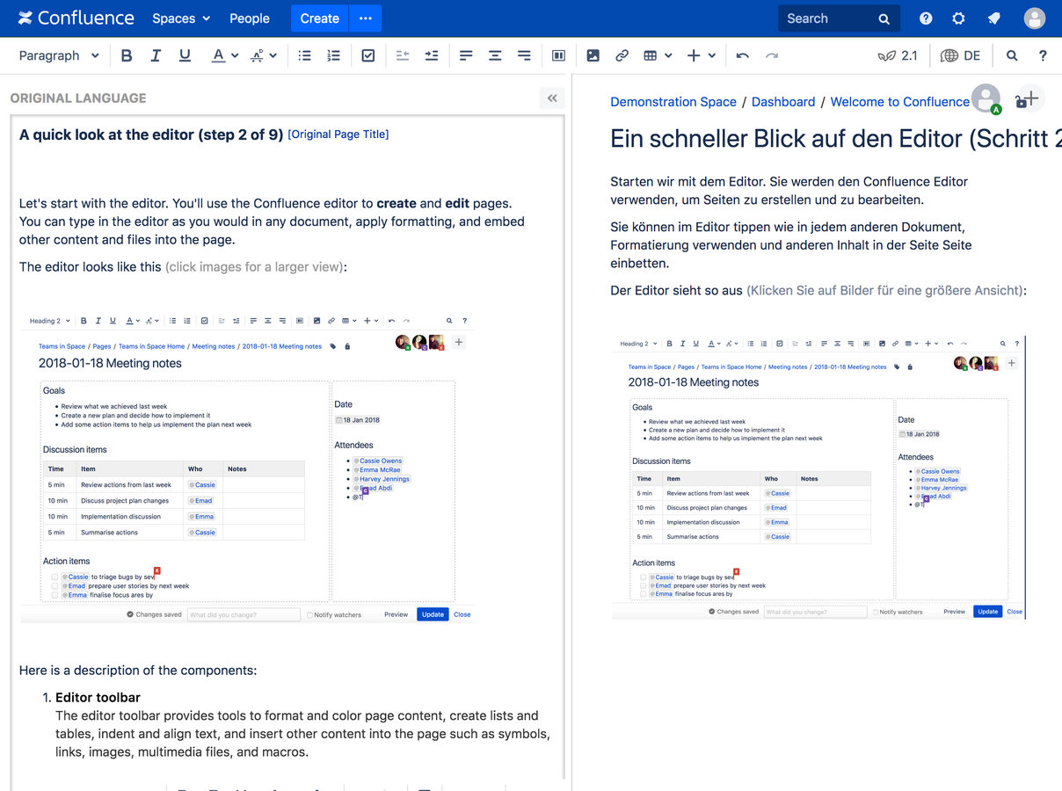Open the help question-mark in the blue header
This screenshot has height=791, width=1062.
pos(926,18)
